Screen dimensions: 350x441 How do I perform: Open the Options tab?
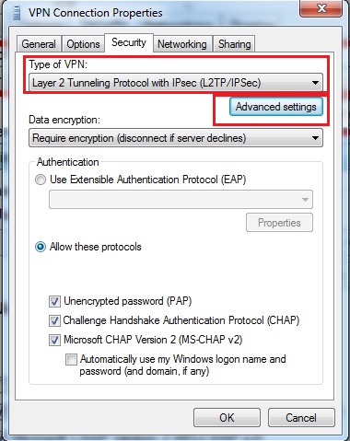(x=83, y=44)
